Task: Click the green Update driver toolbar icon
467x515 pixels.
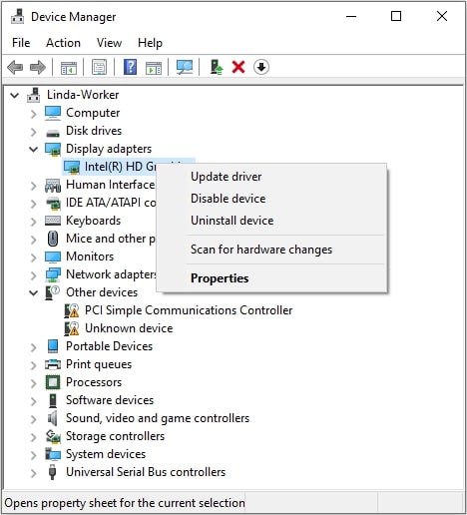Action: [217, 67]
